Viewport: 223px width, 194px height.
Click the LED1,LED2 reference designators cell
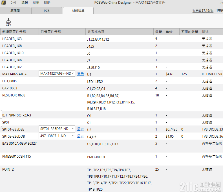(x=95, y=82)
